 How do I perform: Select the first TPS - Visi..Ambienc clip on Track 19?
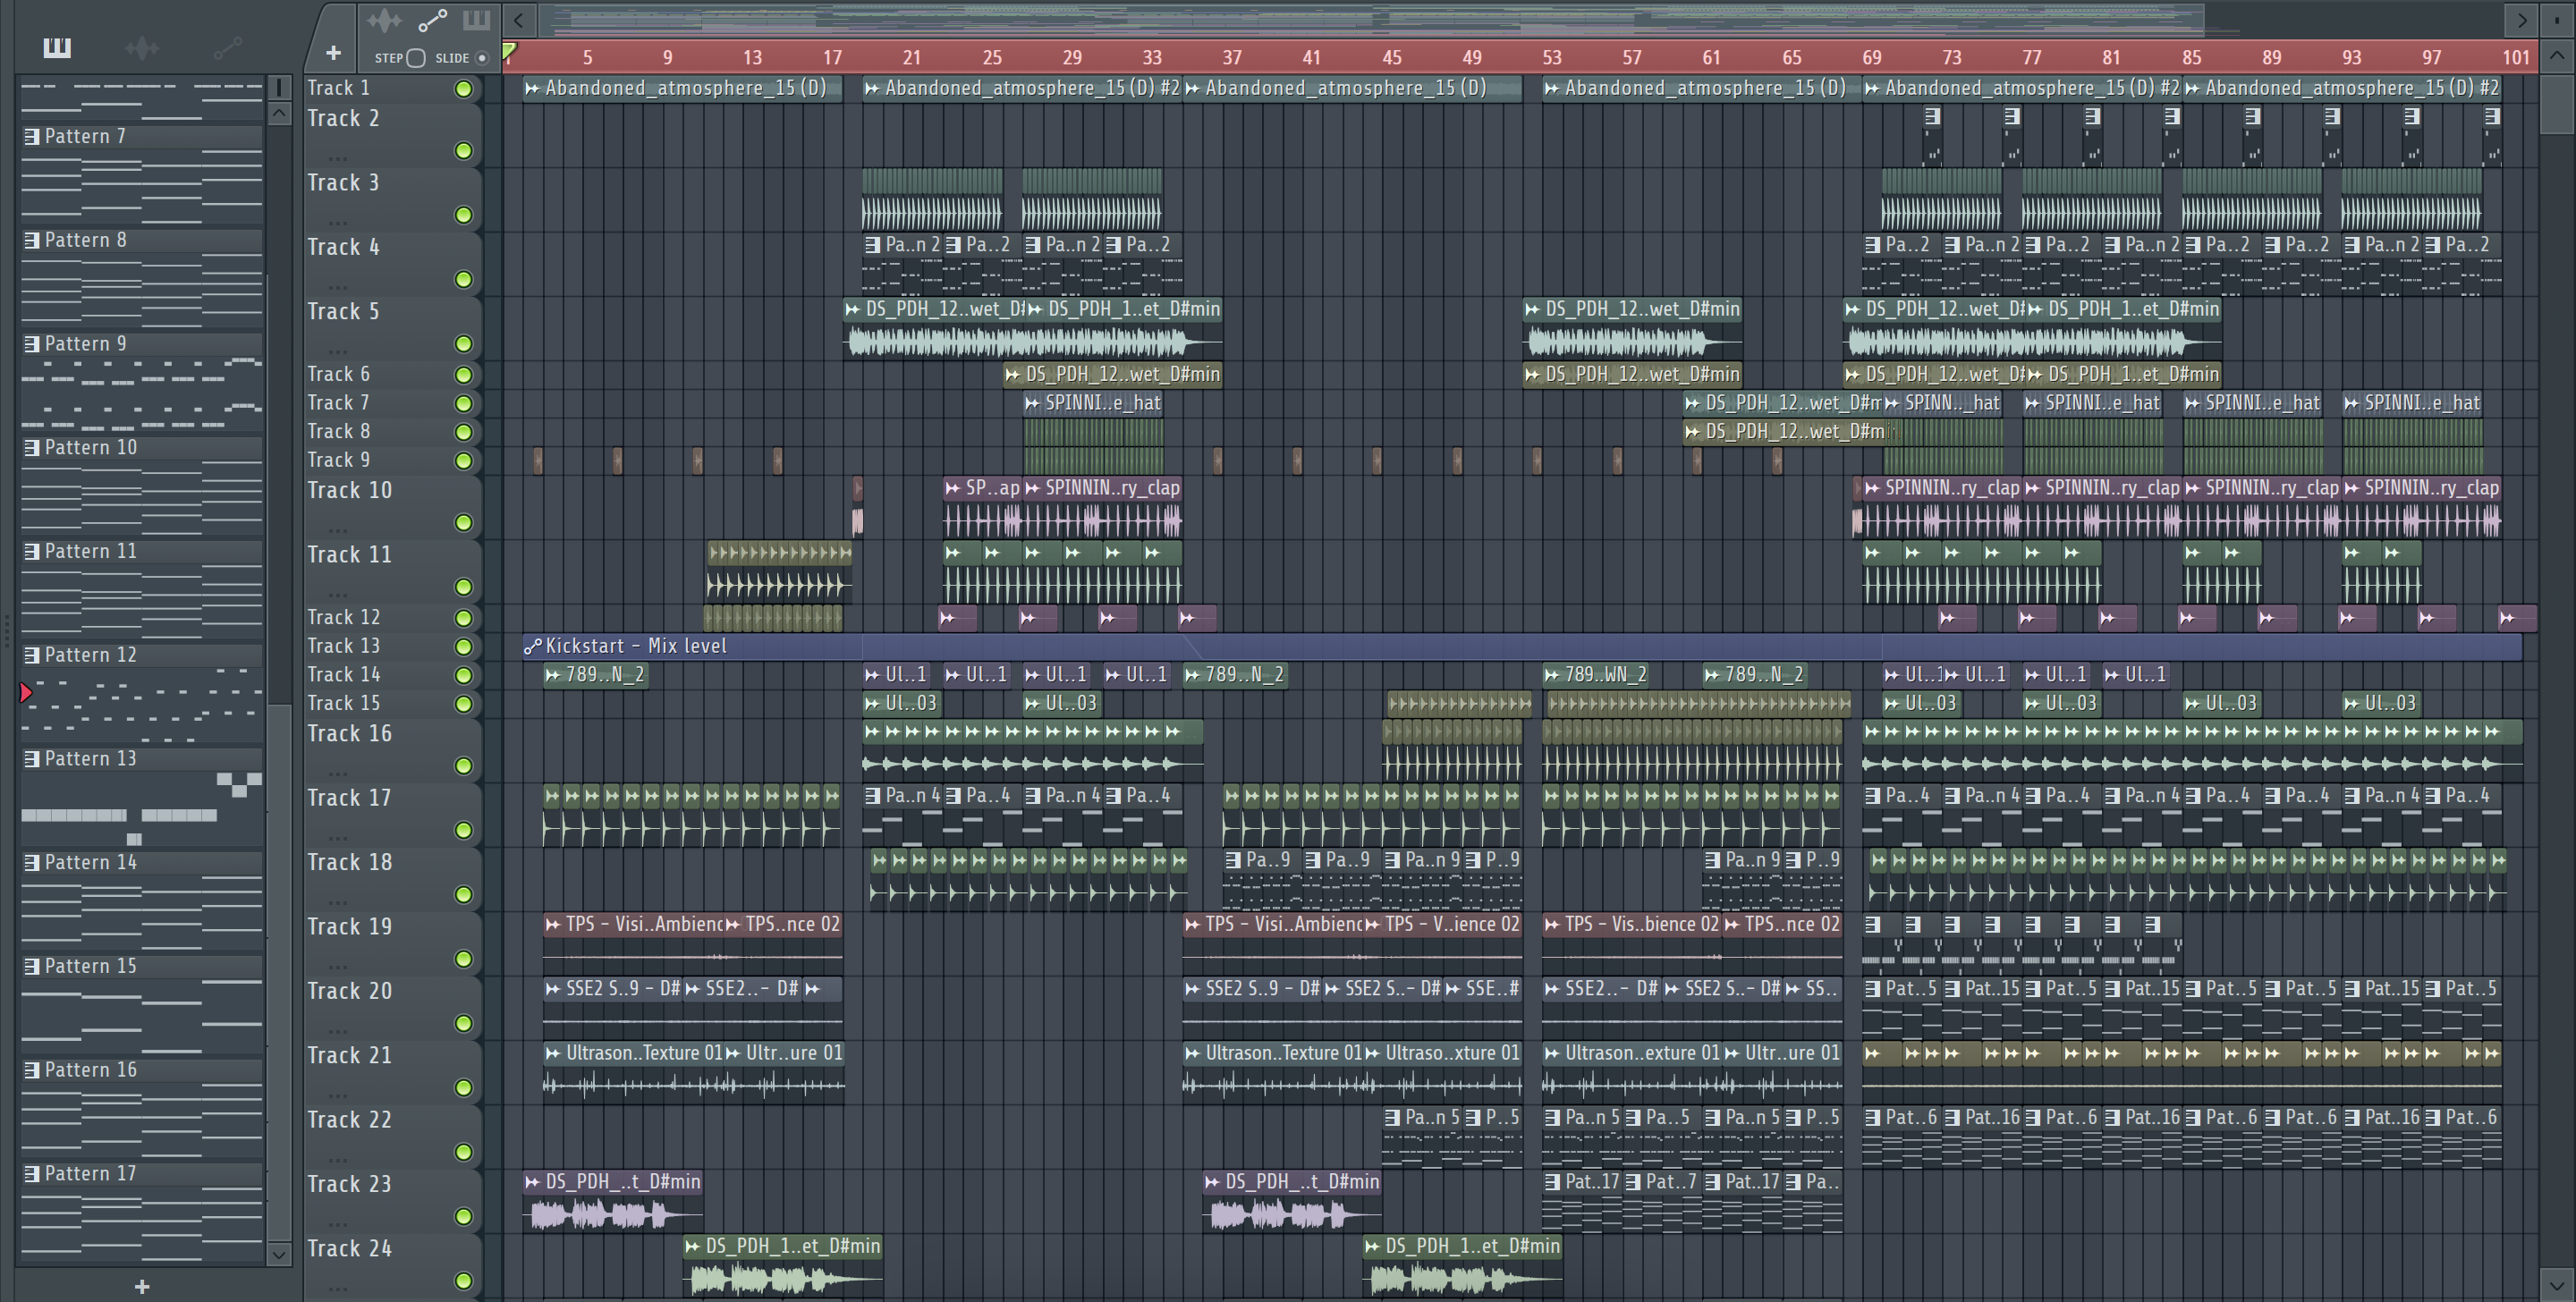(633, 941)
